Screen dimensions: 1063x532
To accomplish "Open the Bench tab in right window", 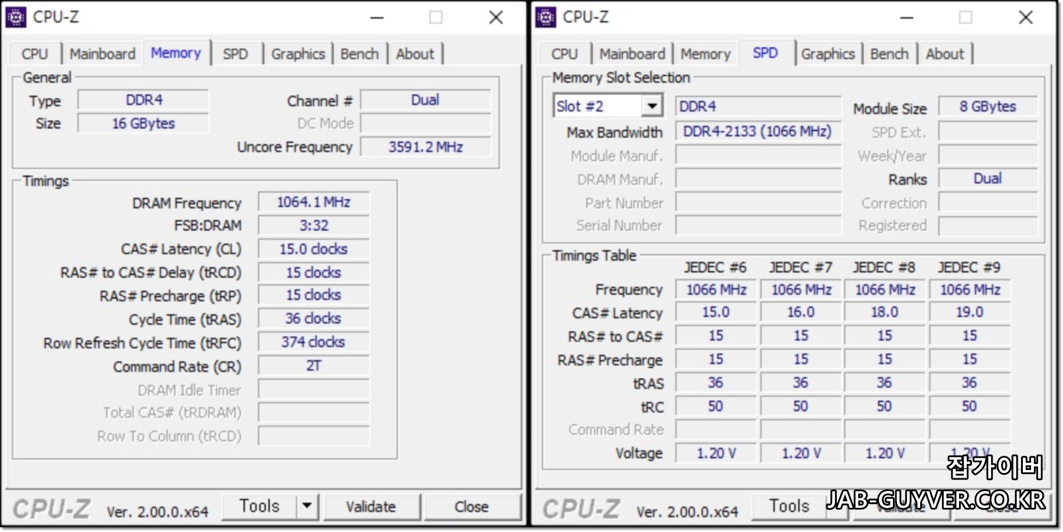I will 889,54.
